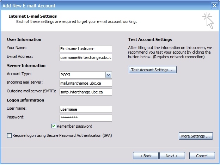Click the Incoming mail server field
The image size is (220, 165).
point(86,83)
